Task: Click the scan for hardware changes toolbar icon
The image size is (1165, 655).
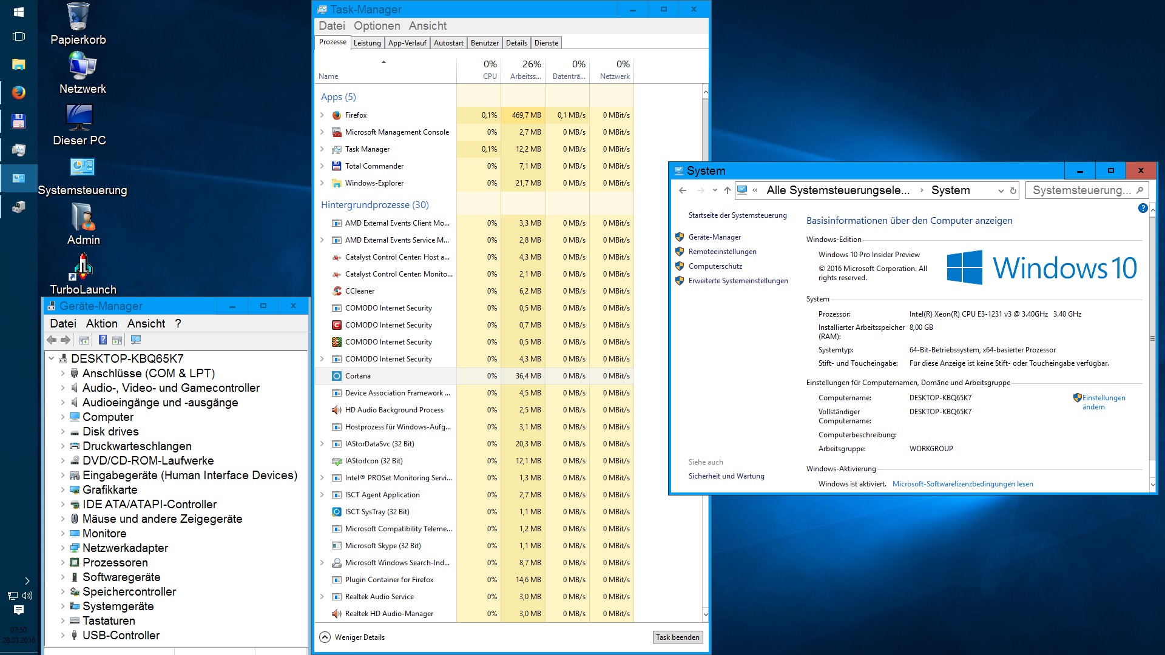Action: tap(136, 340)
